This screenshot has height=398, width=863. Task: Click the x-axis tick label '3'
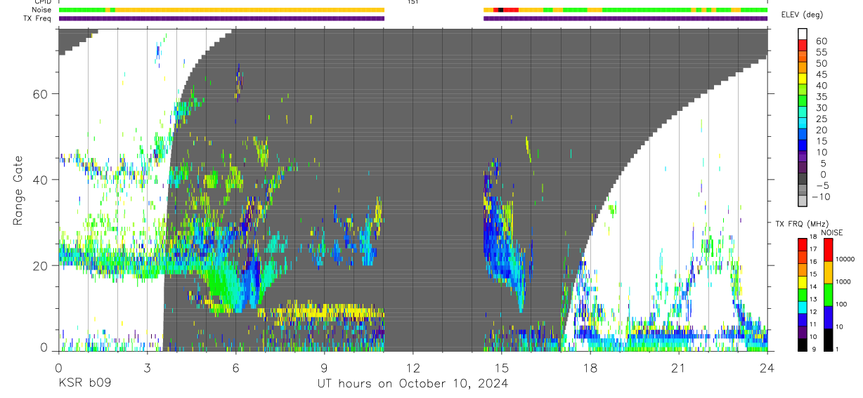(x=147, y=367)
